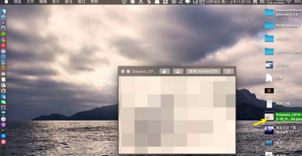The image size is (302, 156).
Task: Select the PDF文稿 desktop file
Action: pyautogui.click(x=269, y=104)
